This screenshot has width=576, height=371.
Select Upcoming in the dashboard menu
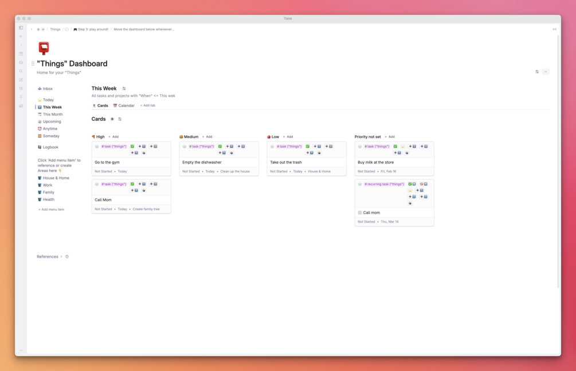tap(49, 121)
